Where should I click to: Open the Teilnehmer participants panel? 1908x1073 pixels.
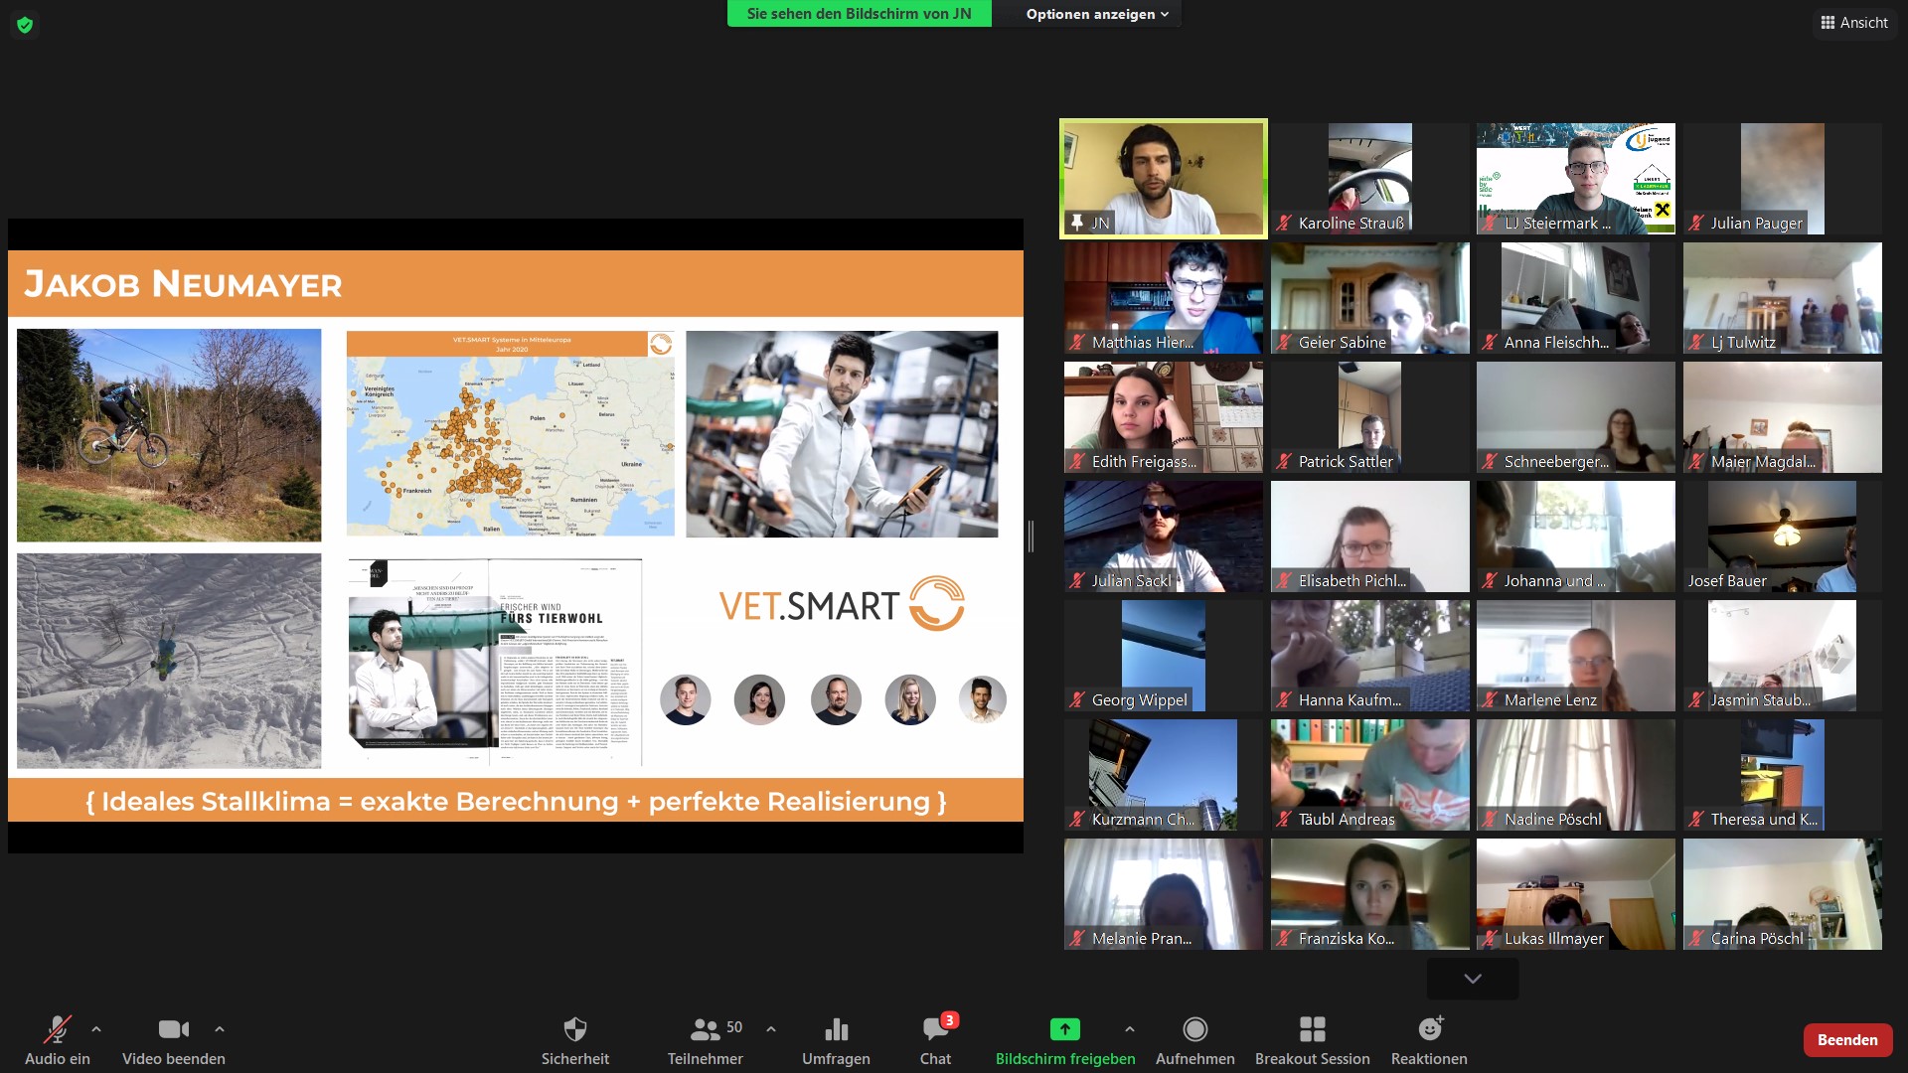coord(706,1030)
